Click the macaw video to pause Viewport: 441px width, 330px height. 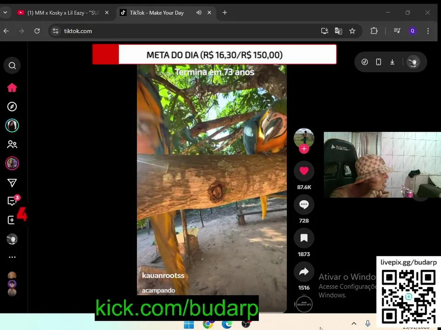coord(211,180)
